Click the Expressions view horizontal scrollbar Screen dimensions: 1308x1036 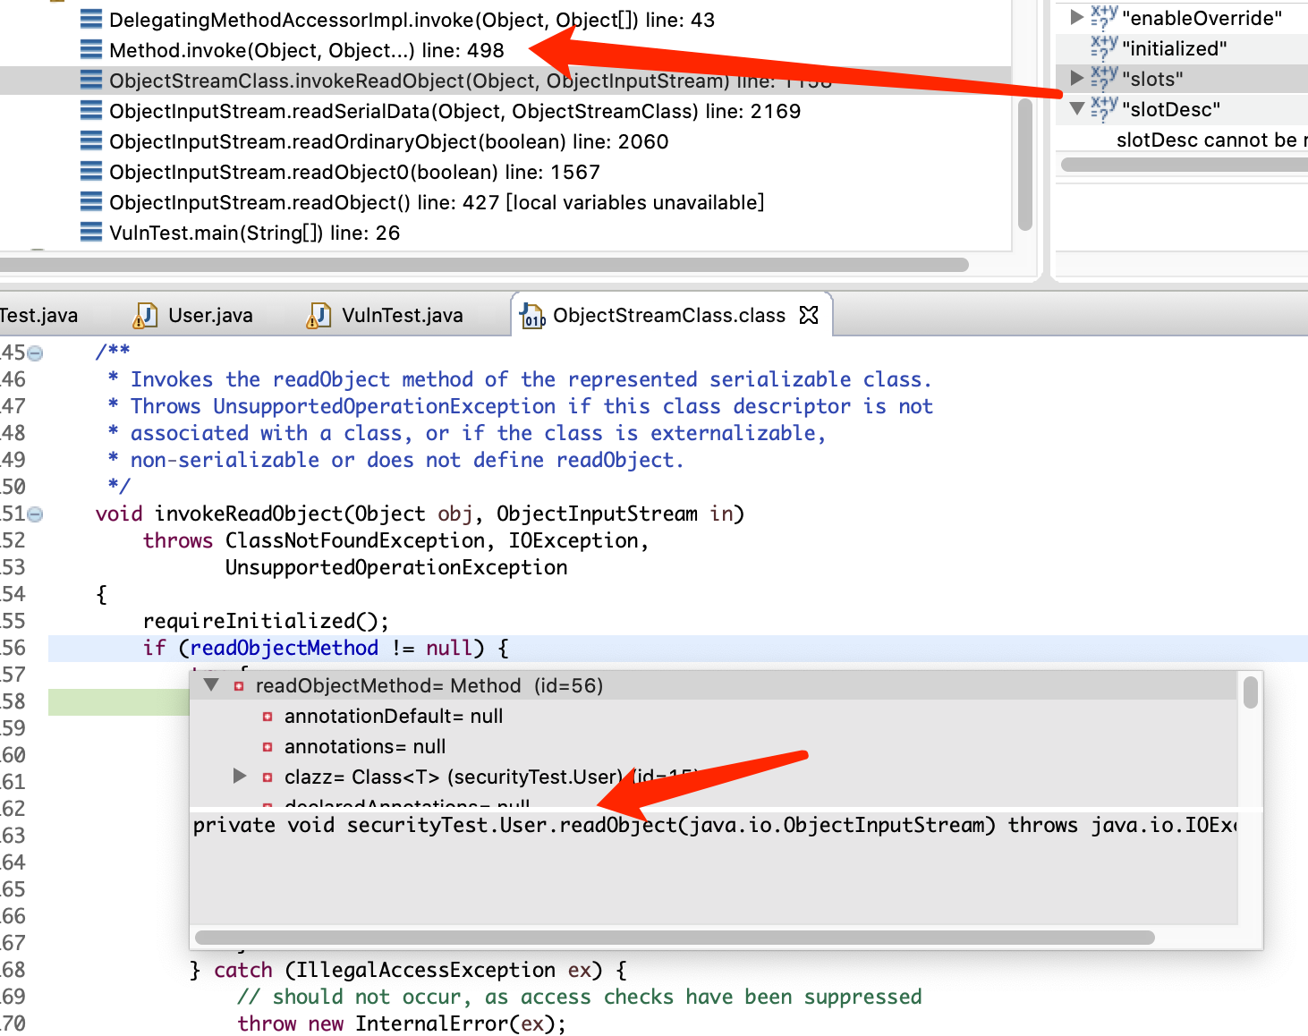coord(1185,165)
